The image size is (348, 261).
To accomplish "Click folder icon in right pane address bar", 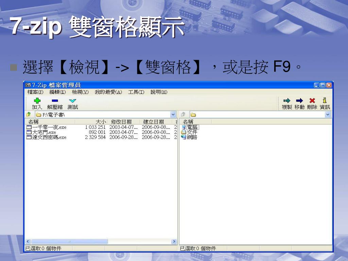I will tap(193, 115).
